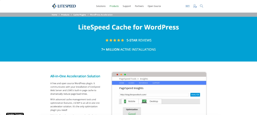
Task: Click PageSpeed Insights heading
Action: coord(131,88)
